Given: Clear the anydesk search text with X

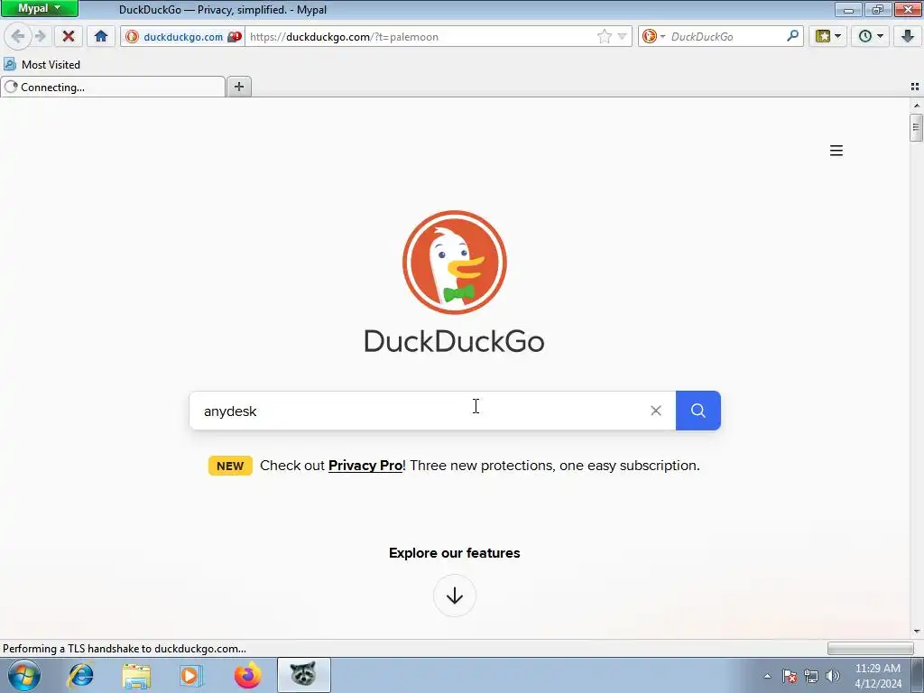Looking at the screenshot, I should coord(656,411).
